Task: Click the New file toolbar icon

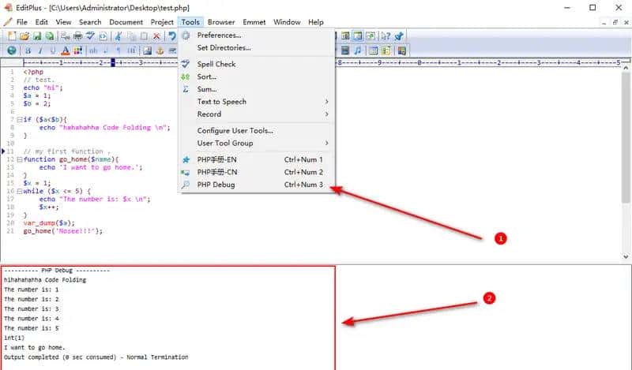Action: [x=12, y=36]
